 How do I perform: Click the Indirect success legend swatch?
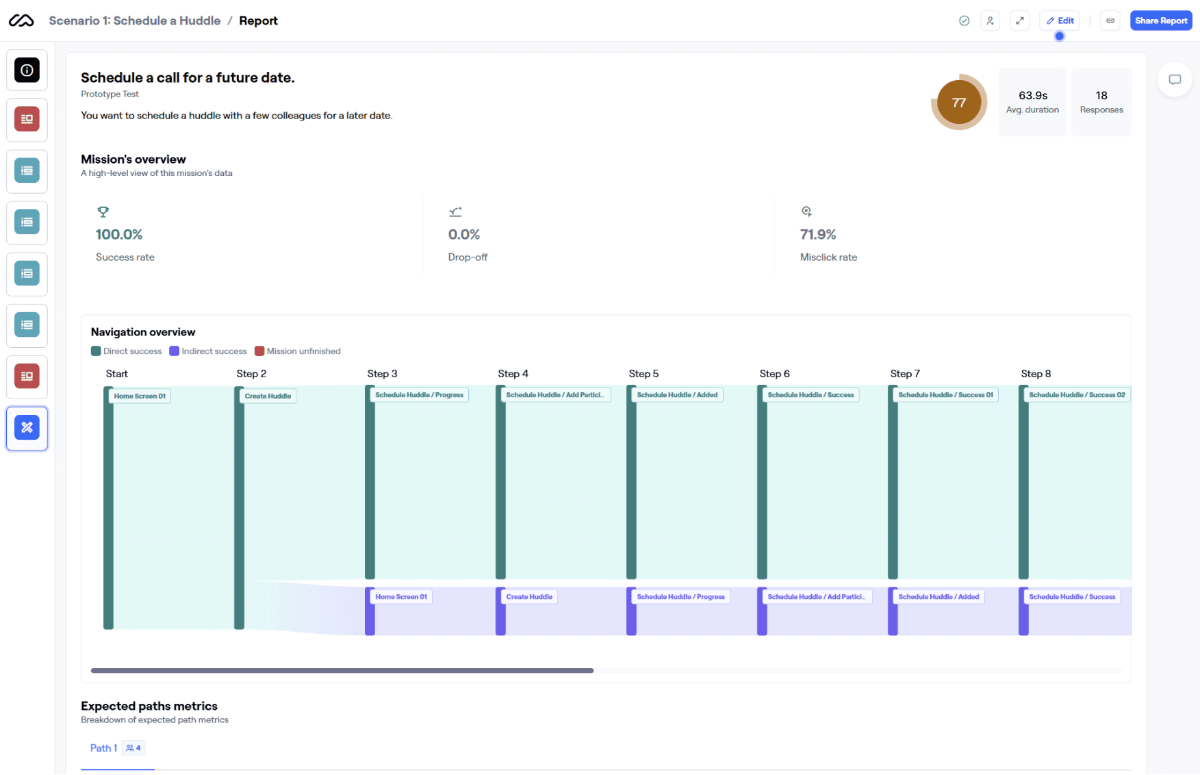click(175, 351)
